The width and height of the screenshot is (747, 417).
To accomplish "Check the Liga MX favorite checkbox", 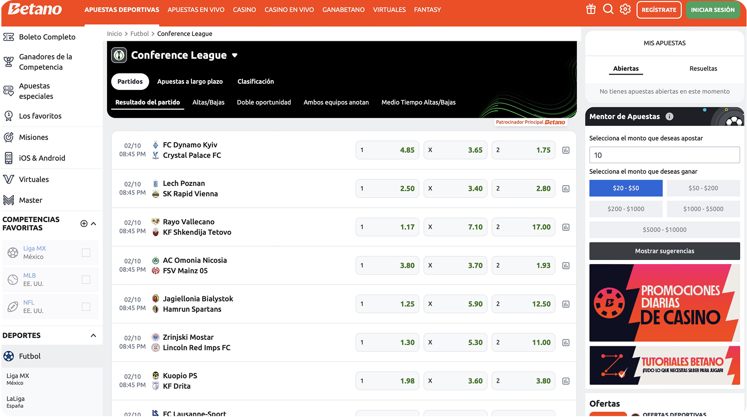I will (86, 253).
